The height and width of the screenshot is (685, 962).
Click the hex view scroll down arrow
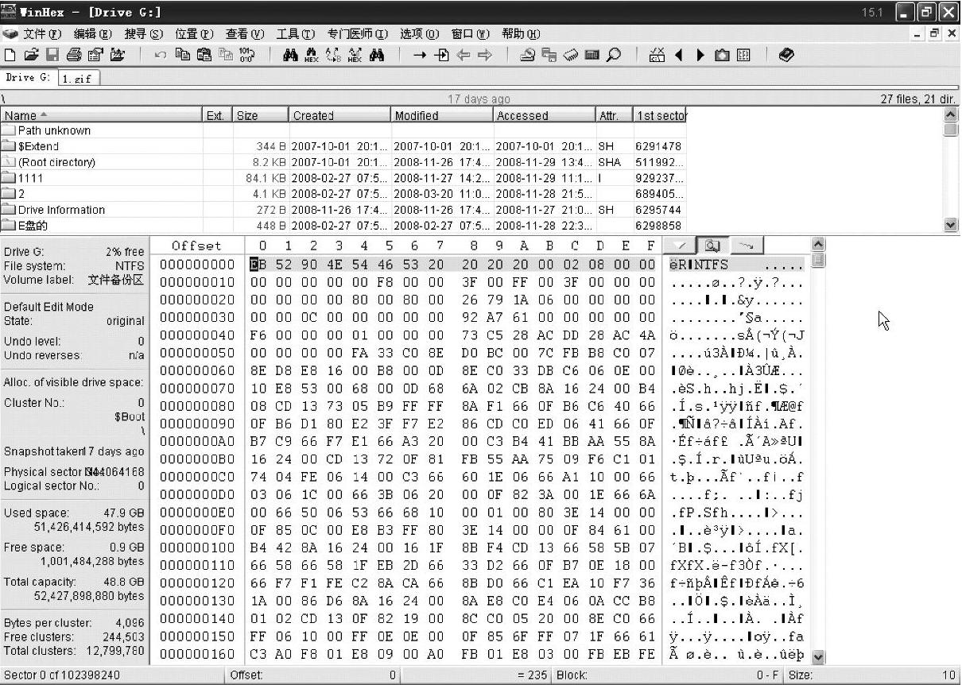click(x=818, y=657)
